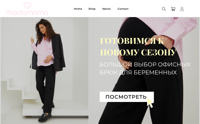Click the ПОСМОТРЕТЬ button
Screen dimensions: 200x124
(127, 97)
